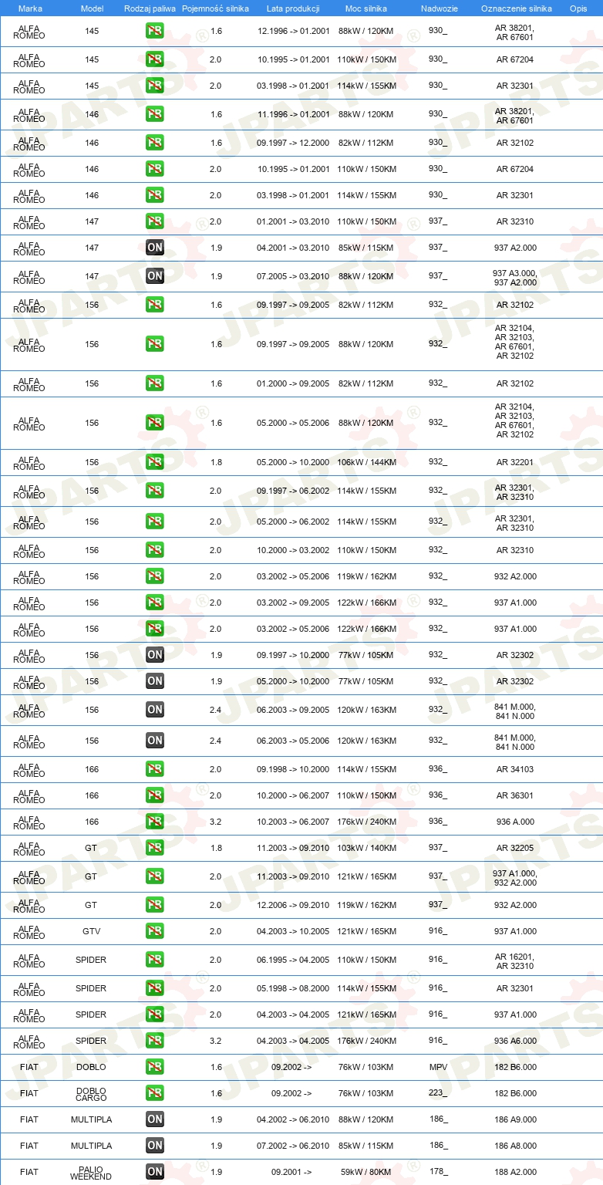Click engine code AR 36301
The width and height of the screenshot is (603, 1185).
[x=514, y=795]
